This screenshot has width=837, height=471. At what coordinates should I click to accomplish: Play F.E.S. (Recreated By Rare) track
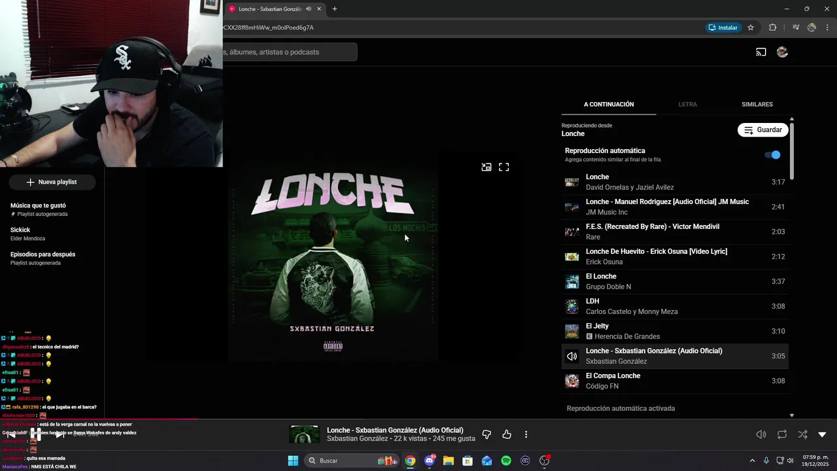675,232
